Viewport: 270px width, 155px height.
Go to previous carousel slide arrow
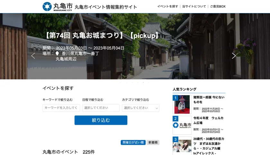[x=33, y=56]
